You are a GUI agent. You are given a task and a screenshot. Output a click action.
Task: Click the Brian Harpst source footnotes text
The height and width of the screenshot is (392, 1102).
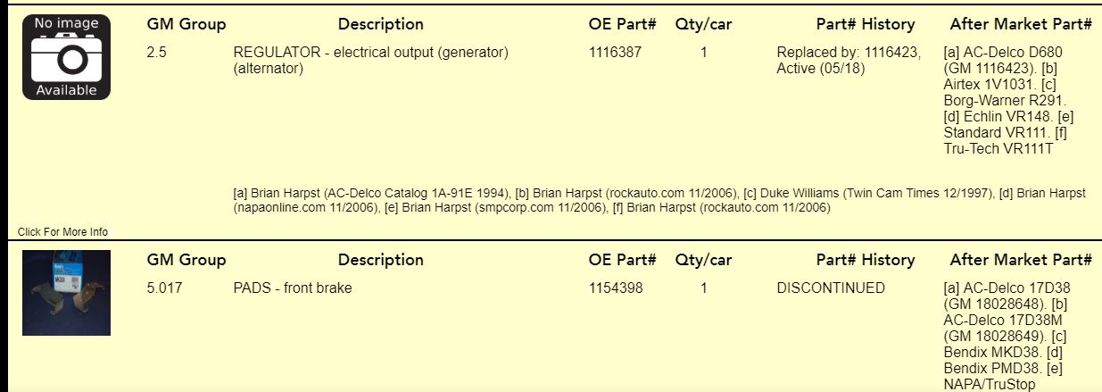pos(659,201)
